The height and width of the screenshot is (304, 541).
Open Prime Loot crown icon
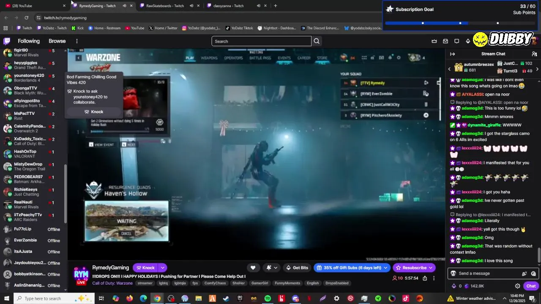tap(434, 41)
